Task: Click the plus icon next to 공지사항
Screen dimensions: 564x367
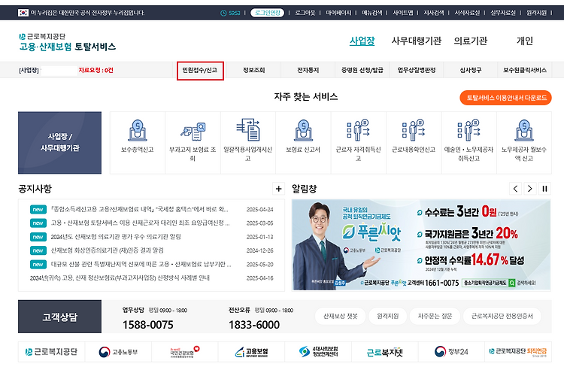Action: click(278, 189)
